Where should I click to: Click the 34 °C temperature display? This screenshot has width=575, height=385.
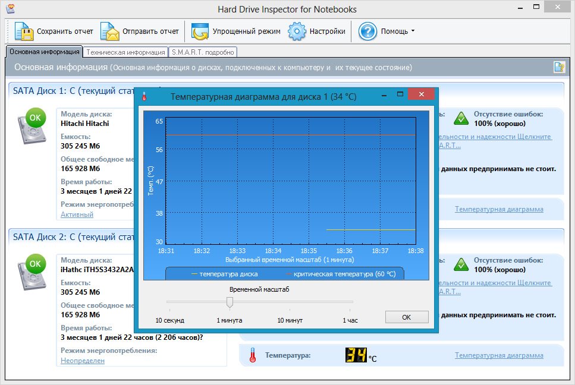pos(361,355)
